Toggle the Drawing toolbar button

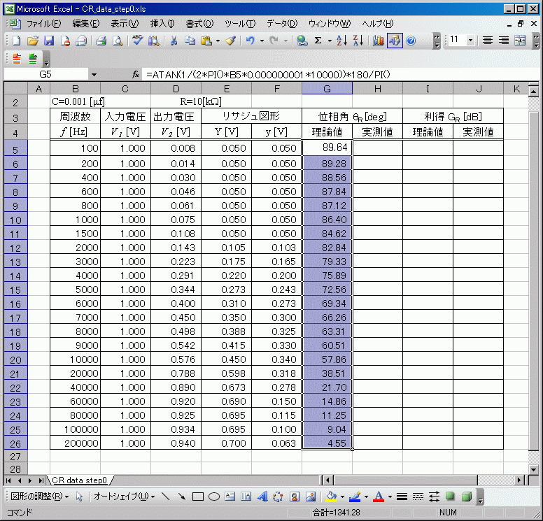pyautogui.click(x=395, y=41)
